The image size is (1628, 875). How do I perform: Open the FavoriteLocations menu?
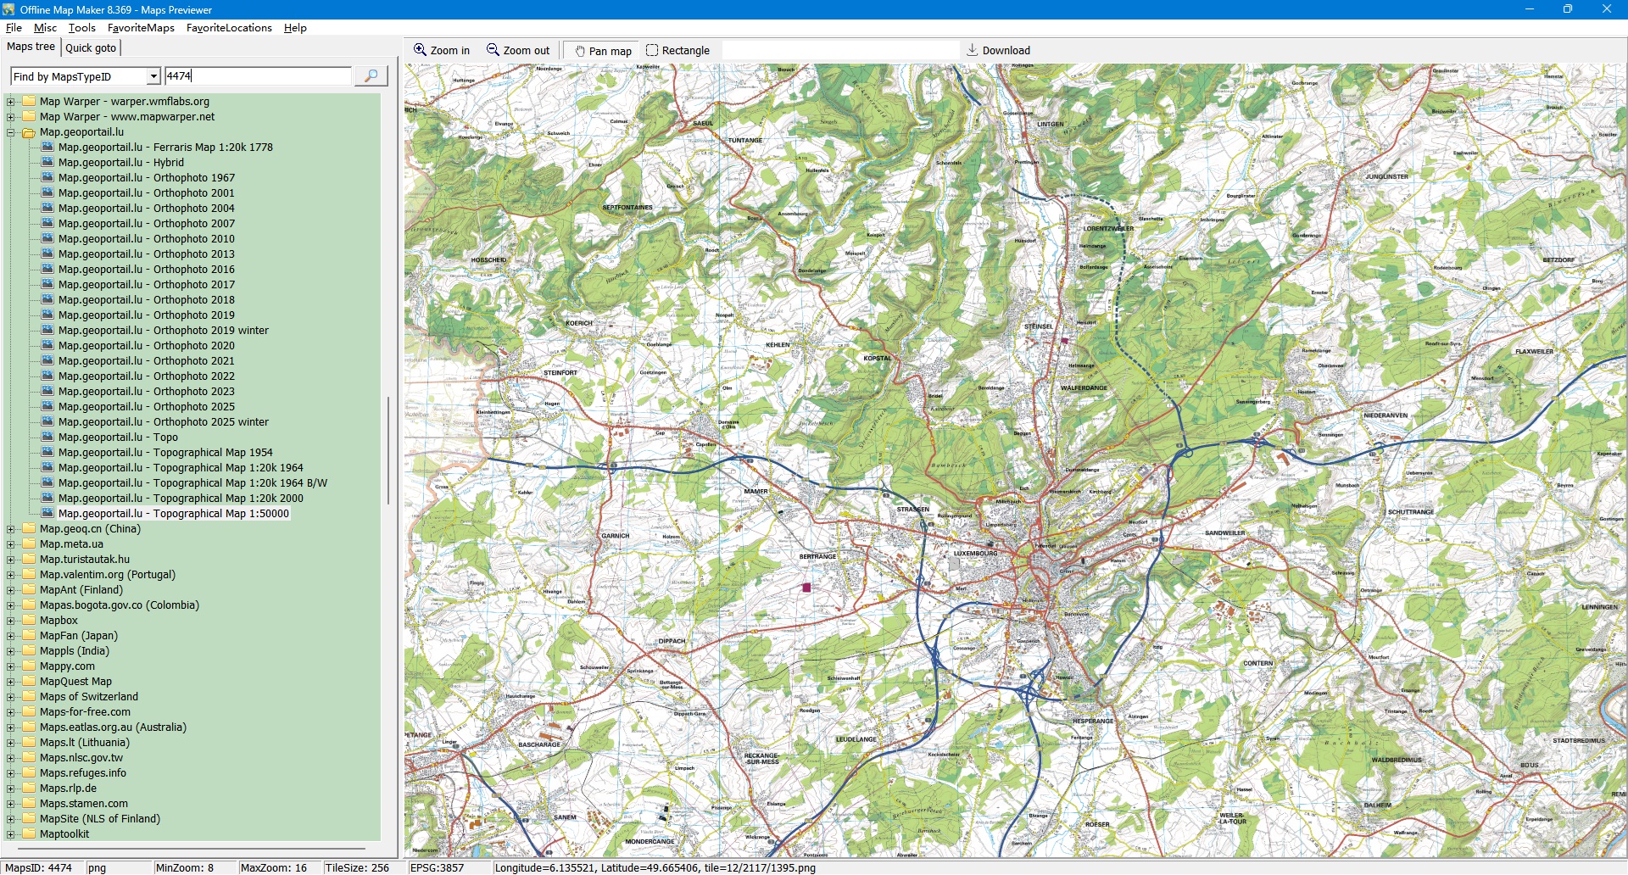click(x=229, y=28)
